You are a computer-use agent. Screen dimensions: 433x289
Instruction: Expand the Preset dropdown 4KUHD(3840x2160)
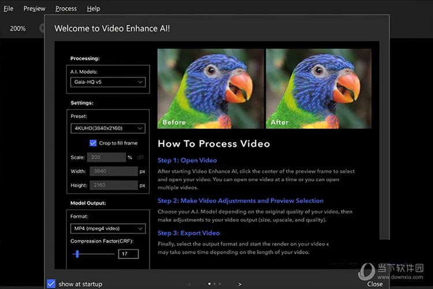[x=108, y=128]
